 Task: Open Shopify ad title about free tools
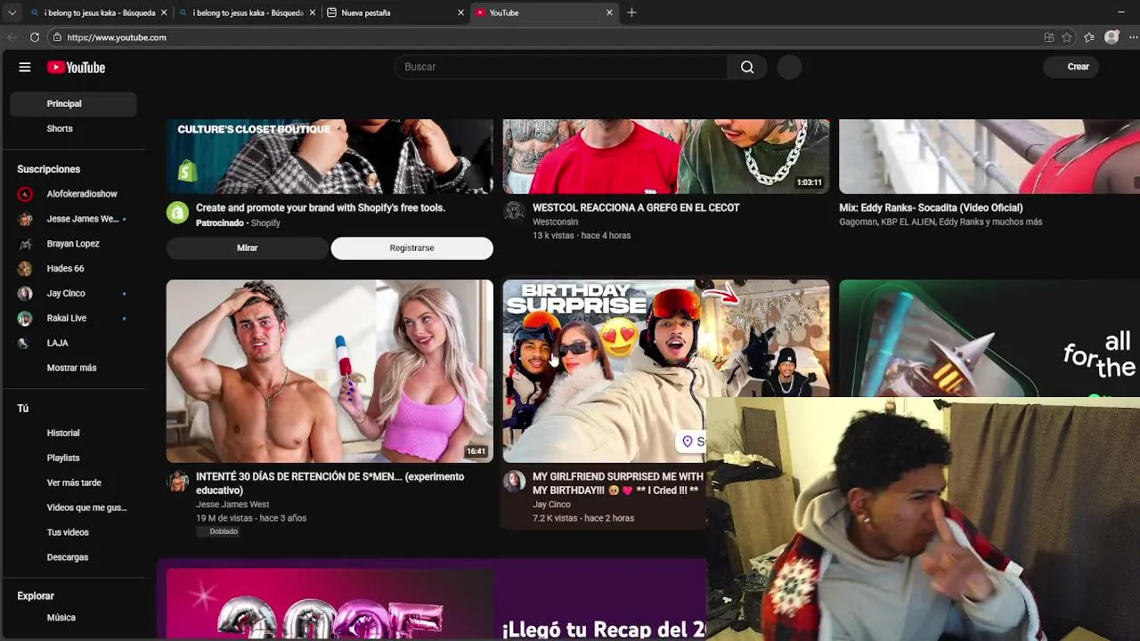click(321, 207)
